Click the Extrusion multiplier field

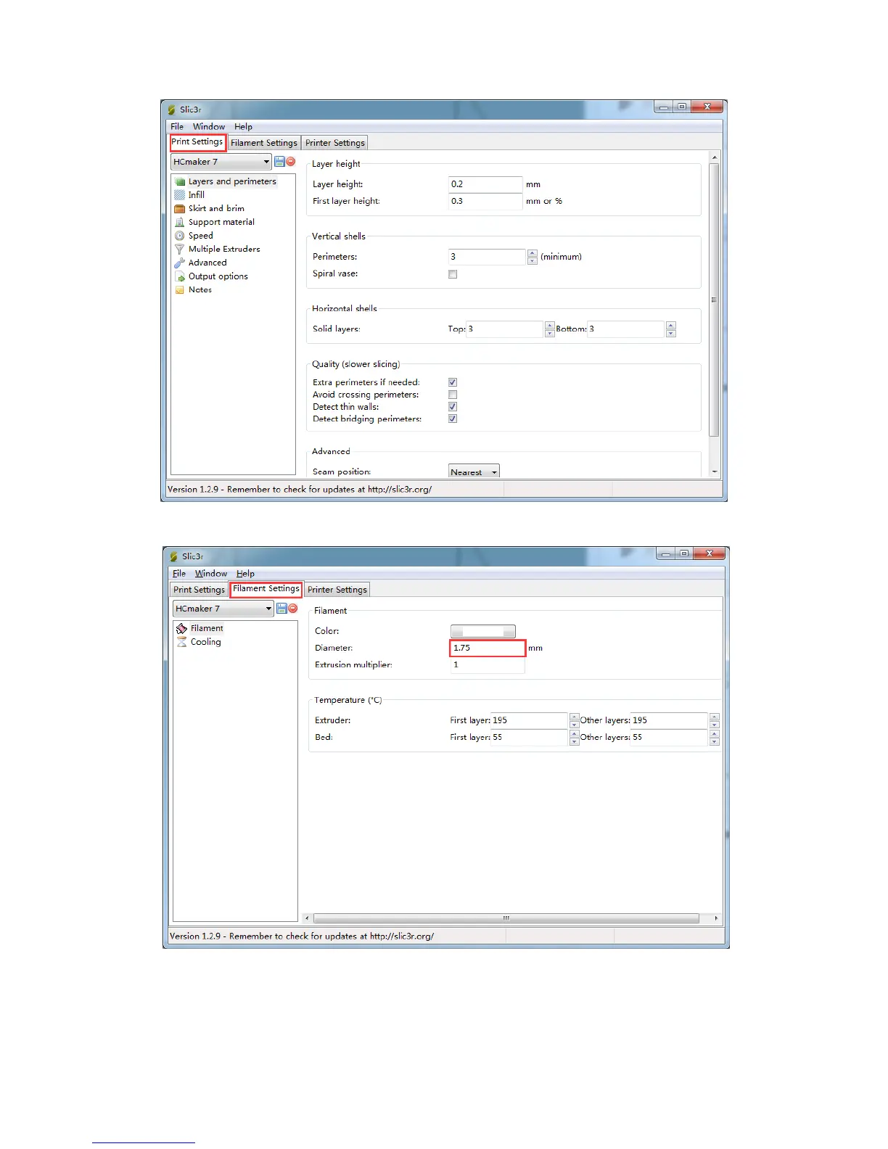pyautogui.click(x=488, y=664)
